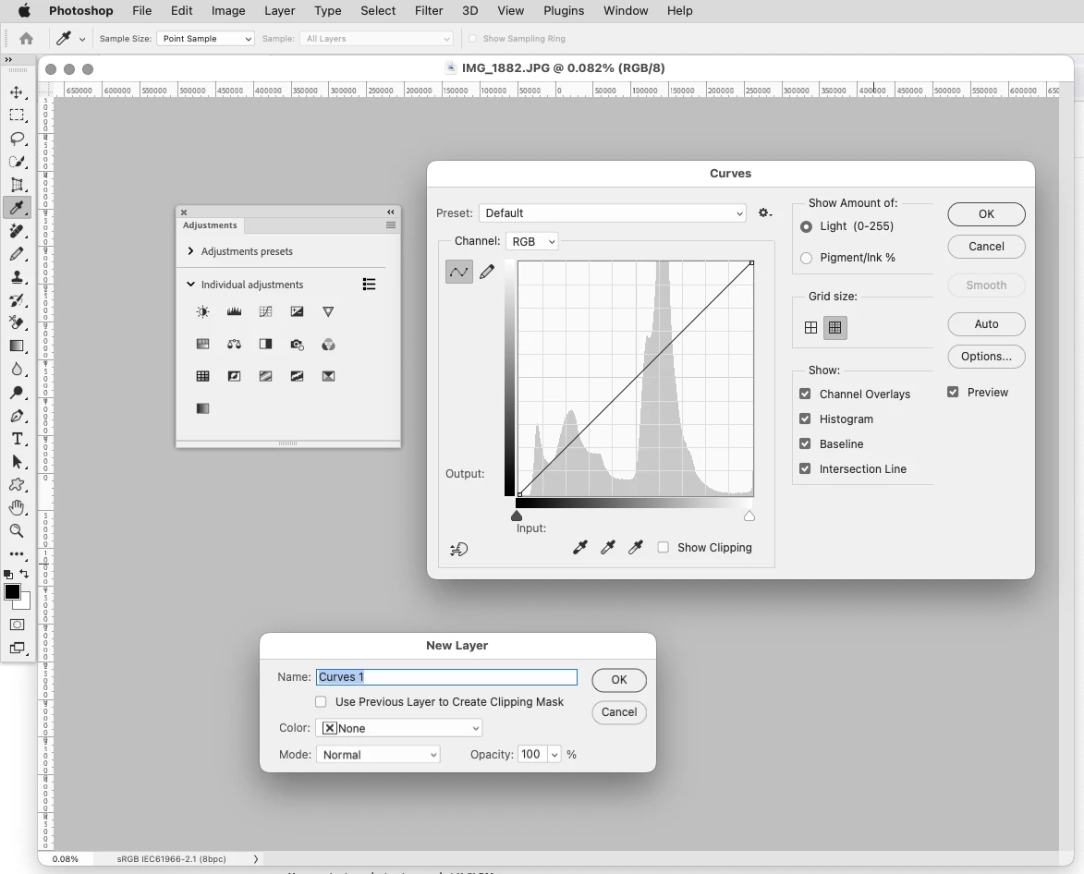Select the Quick Selection brush tool
This screenshot has height=874, width=1084.
point(17,162)
